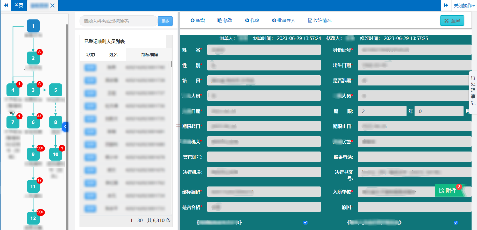Select workflow node 1
477x230 pixels.
pos(33,26)
